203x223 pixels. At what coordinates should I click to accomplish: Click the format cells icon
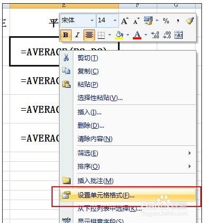pos(66,195)
